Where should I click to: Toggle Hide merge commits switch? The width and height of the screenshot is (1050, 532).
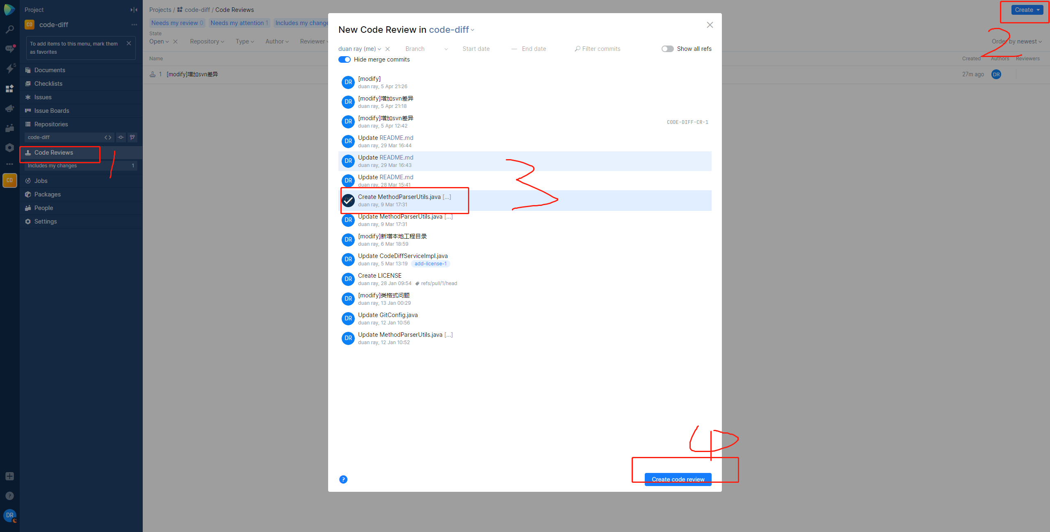click(345, 59)
